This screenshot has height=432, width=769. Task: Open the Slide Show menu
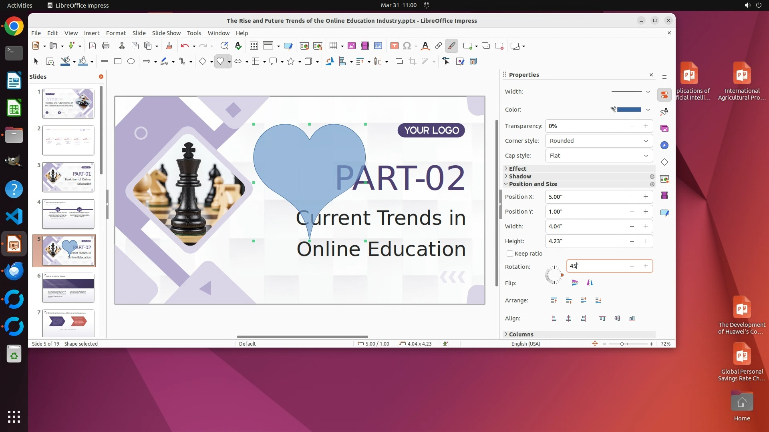(166, 33)
